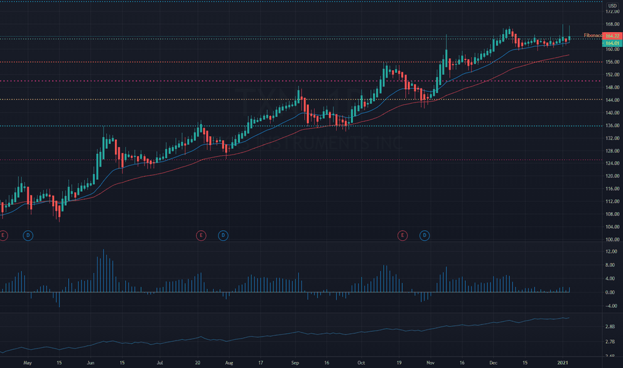Click the May label on the time axis
The width and height of the screenshot is (623, 368).
pyautogui.click(x=27, y=363)
